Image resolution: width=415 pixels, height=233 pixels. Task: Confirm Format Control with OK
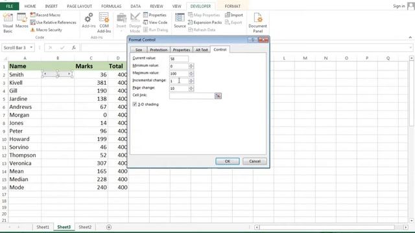coord(228,161)
